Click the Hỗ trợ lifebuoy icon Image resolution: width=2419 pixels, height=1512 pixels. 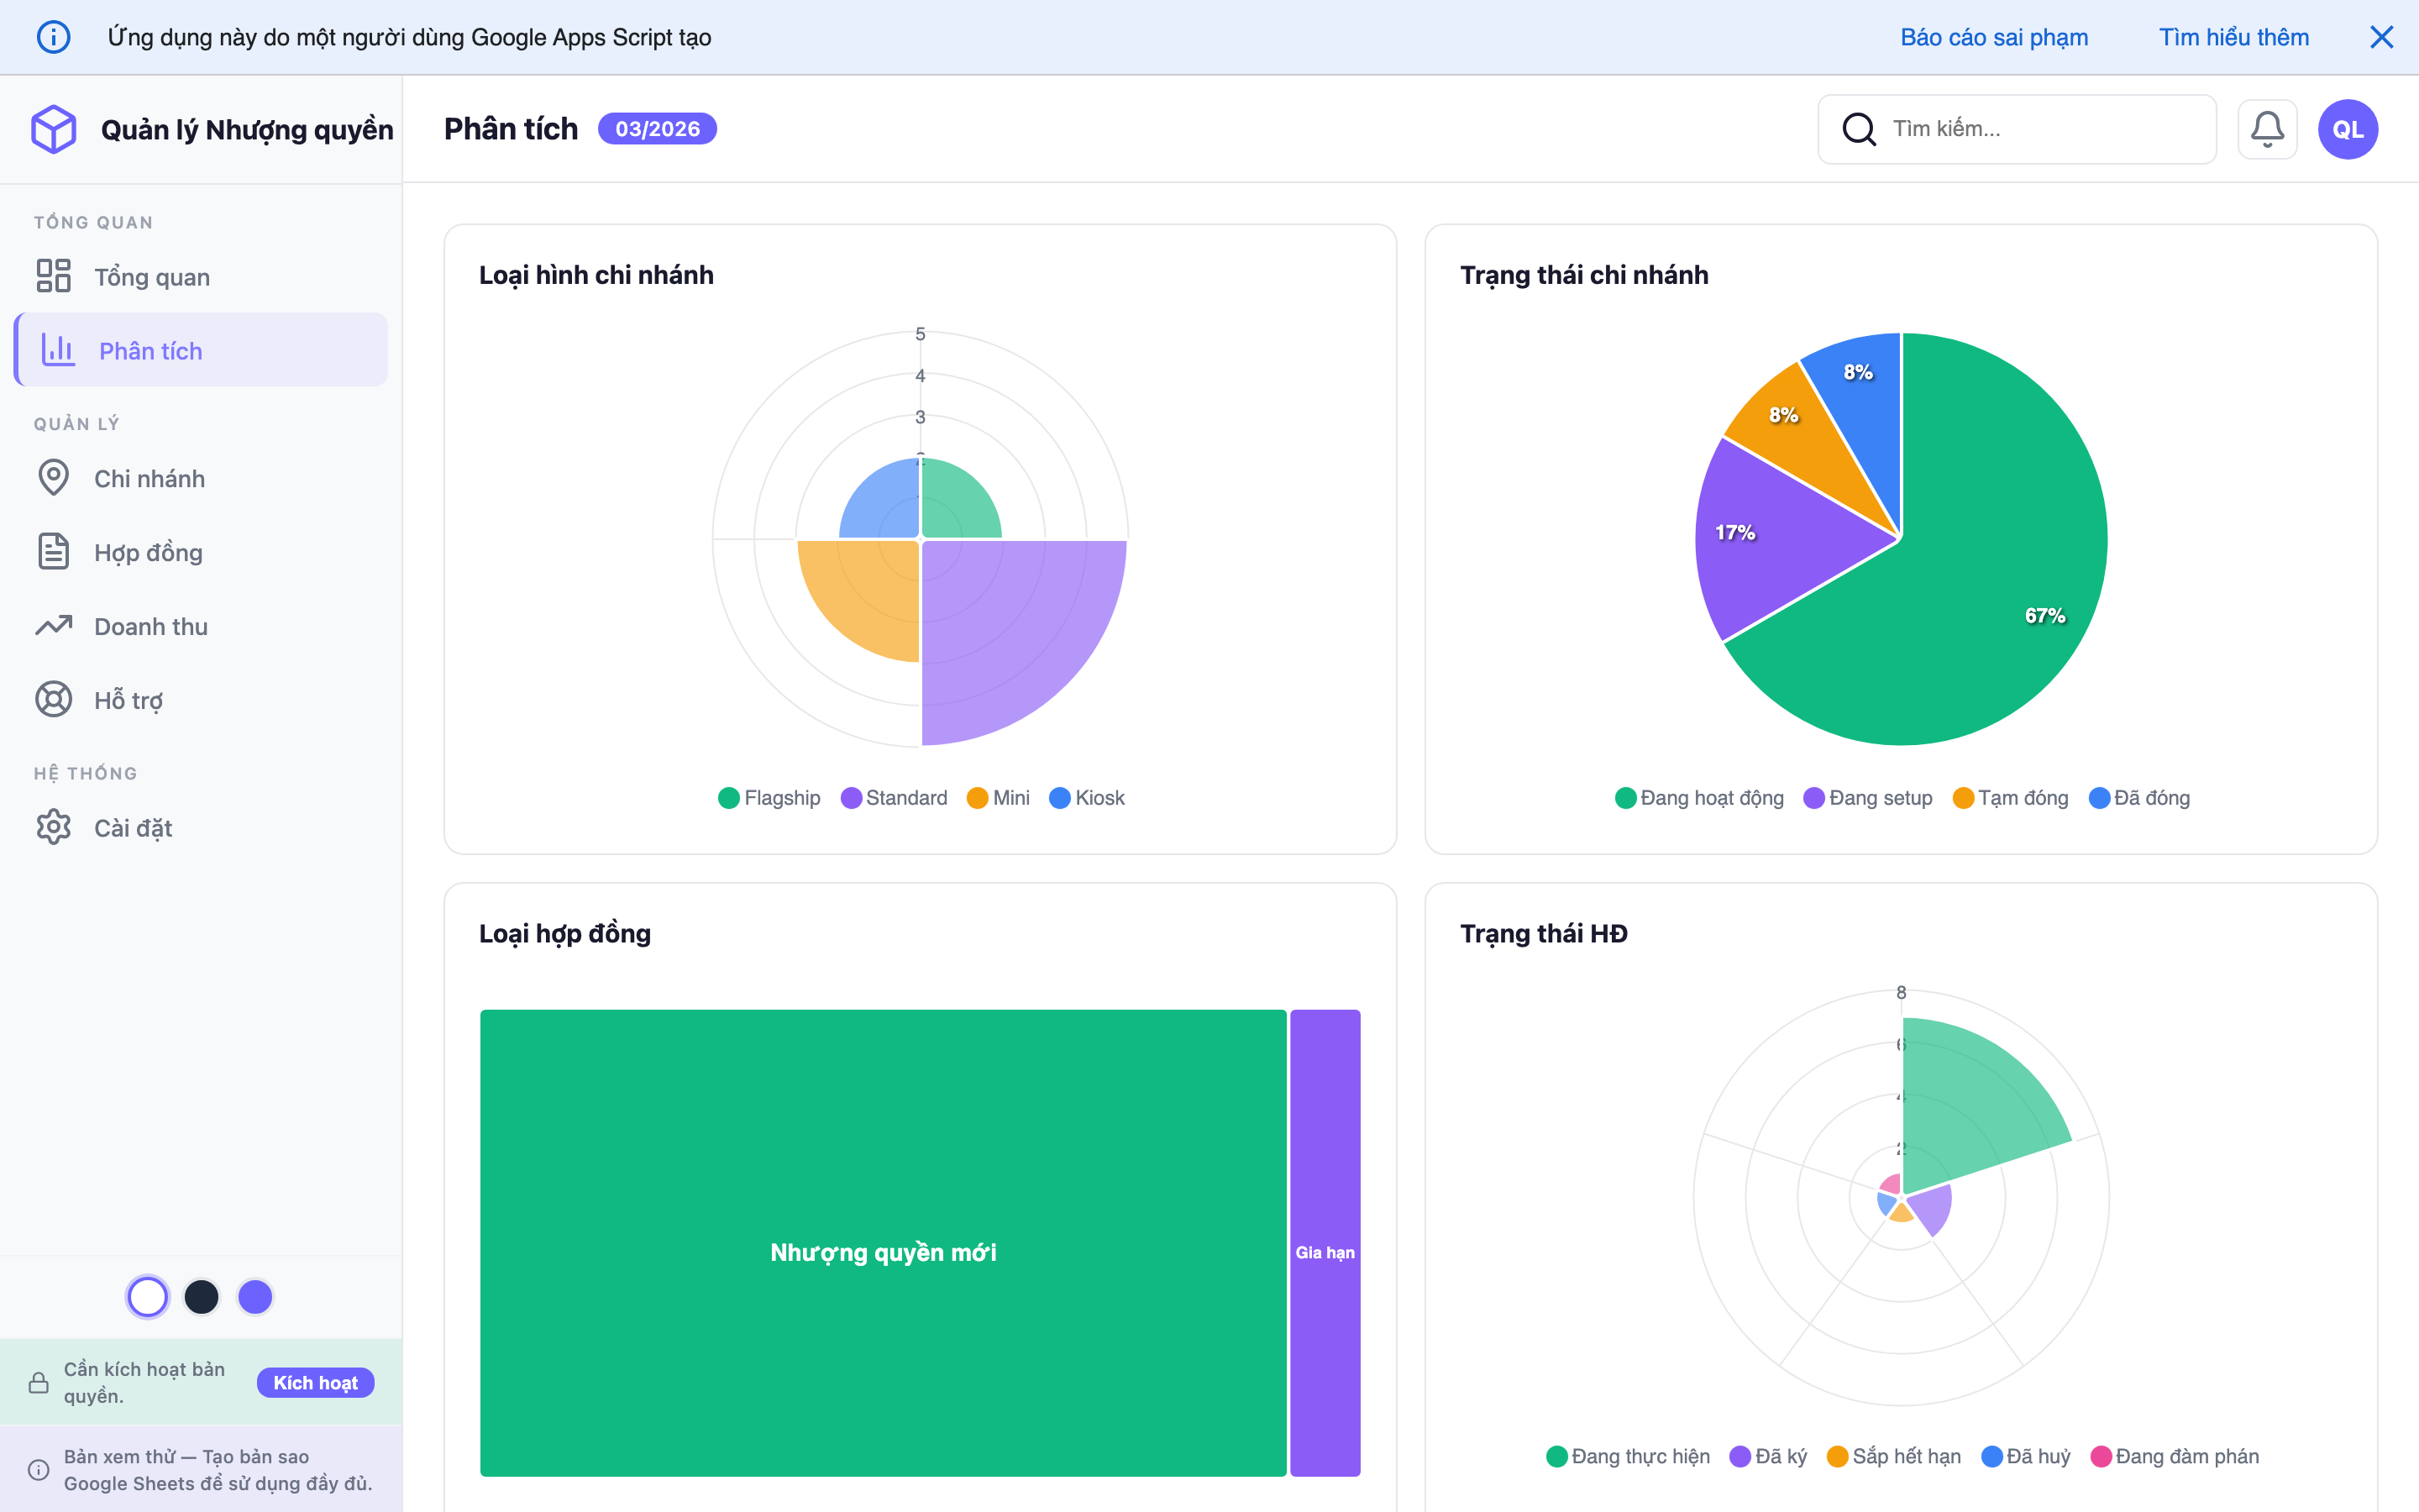point(54,700)
